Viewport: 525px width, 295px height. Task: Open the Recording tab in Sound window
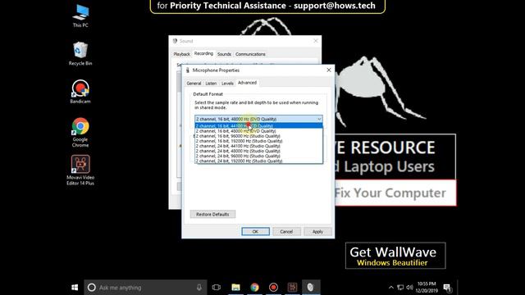pyautogui.click(x=203, y=53)
